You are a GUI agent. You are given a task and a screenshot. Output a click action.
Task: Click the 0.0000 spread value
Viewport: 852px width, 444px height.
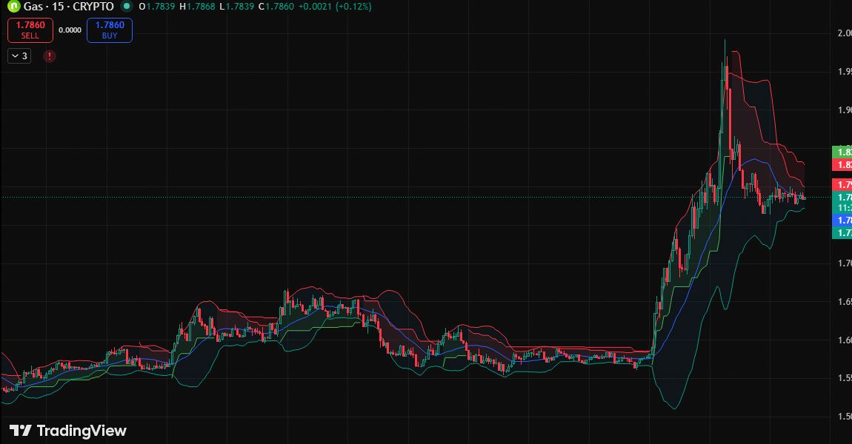click(70, 30)
